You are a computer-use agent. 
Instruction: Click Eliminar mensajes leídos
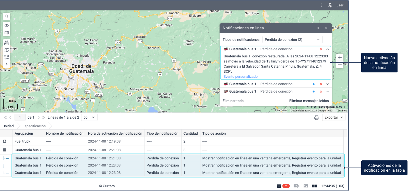tap(309, 101)
